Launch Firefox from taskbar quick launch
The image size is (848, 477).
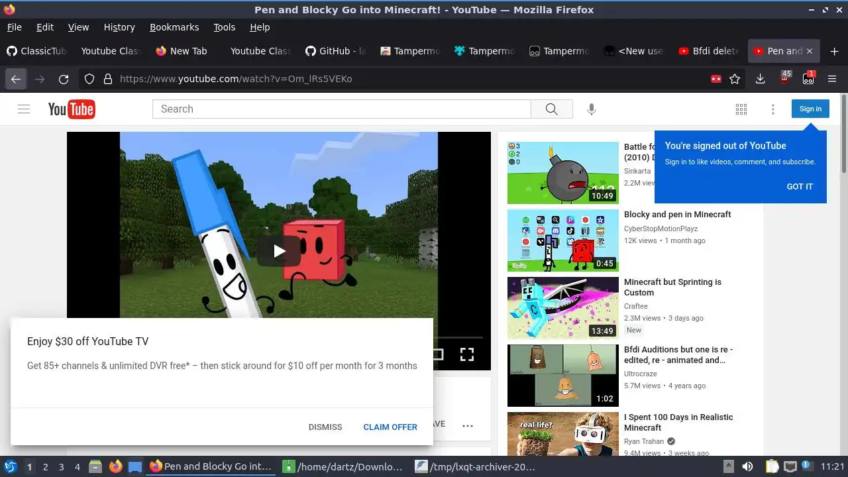click(115, 466)
